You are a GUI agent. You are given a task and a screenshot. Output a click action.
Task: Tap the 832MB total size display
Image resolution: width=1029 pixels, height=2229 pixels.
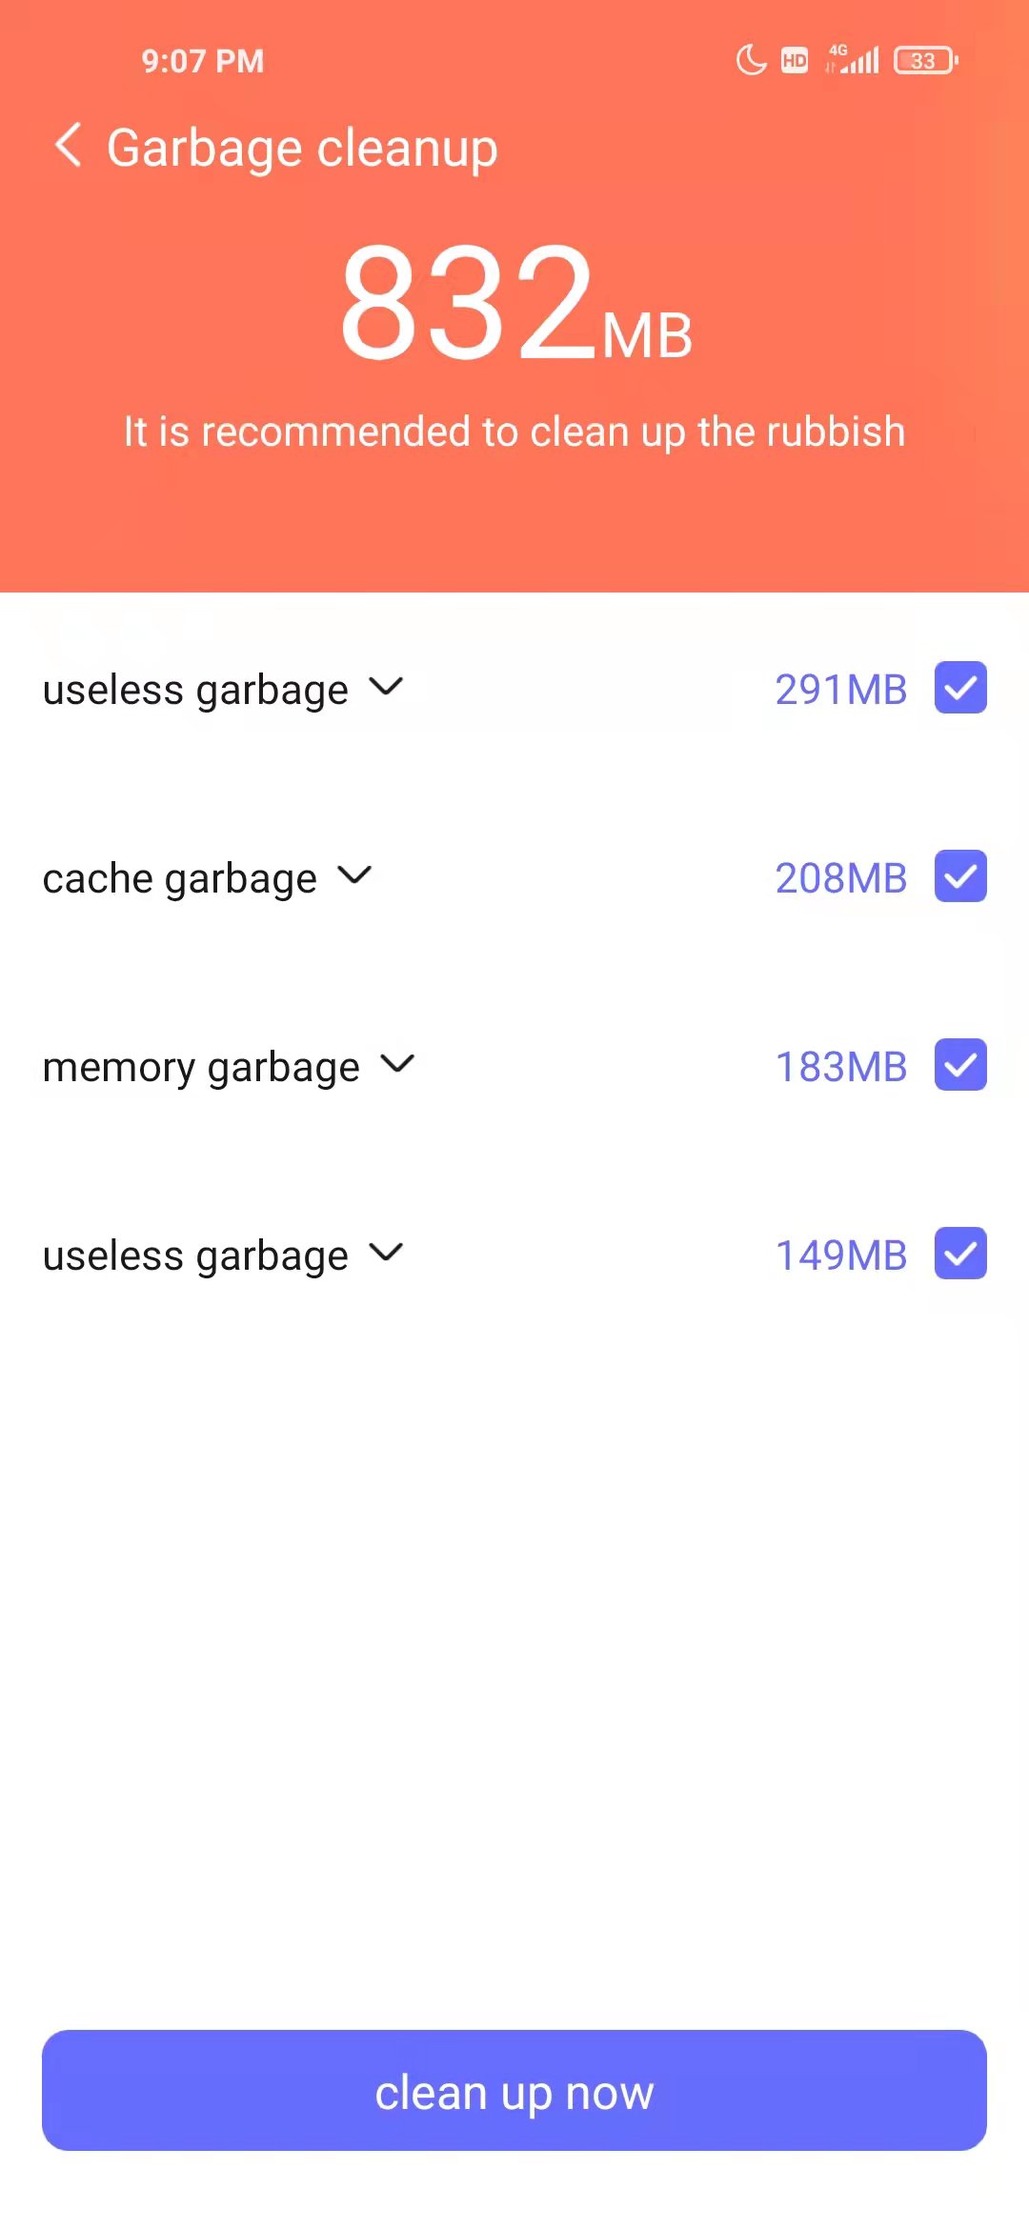(514, 303)
